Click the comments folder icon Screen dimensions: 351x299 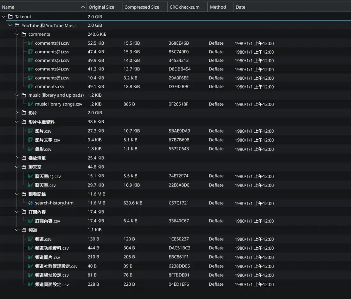click(x=24, y=34)
